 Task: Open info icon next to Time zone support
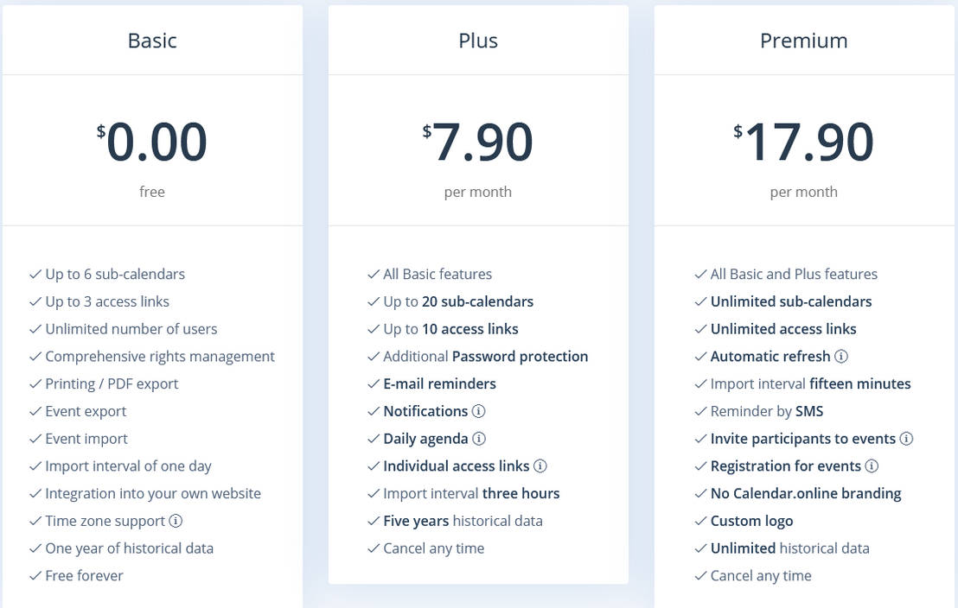coord(176,521)
